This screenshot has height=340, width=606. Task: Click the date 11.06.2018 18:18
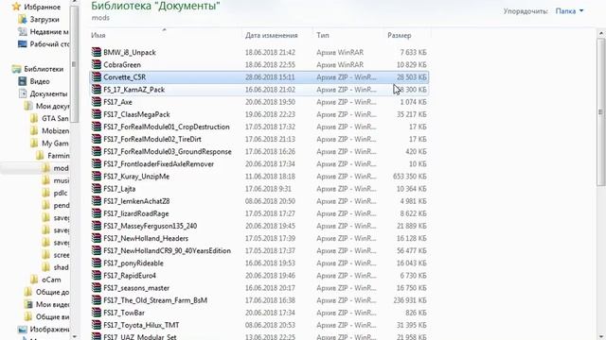coord(270,177)
